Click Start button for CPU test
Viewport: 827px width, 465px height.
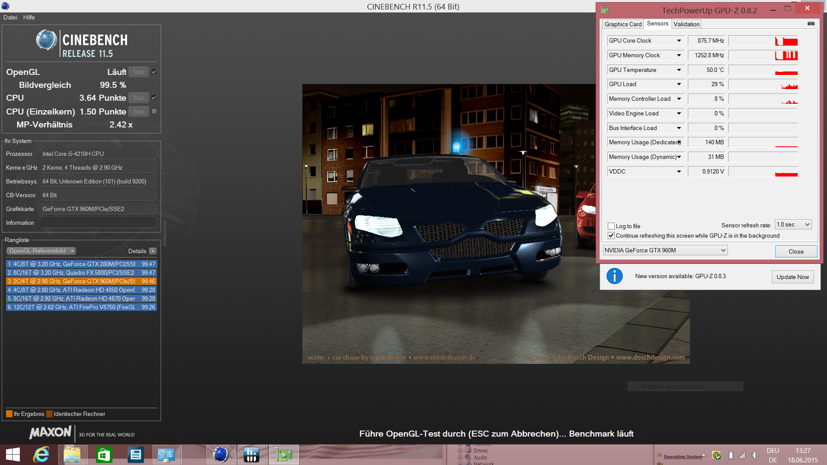click(x=139, y=98)
